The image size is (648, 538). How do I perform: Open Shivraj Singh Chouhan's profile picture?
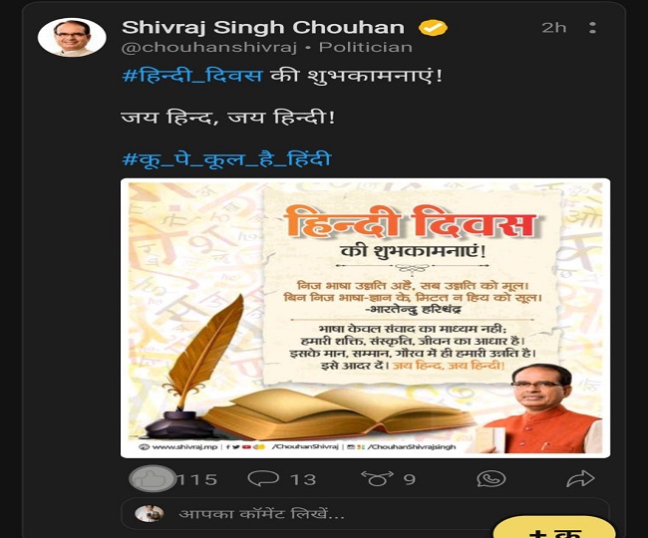(72, 37)
